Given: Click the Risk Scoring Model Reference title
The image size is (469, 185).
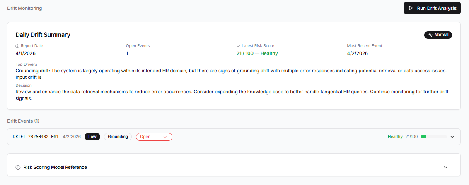Looking at the screenshot, I should (55, 168).
